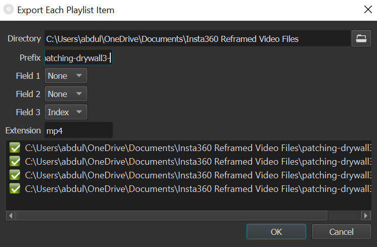Click the Directory path field
This screenshot has height=247, width=377.
[197, 39]
